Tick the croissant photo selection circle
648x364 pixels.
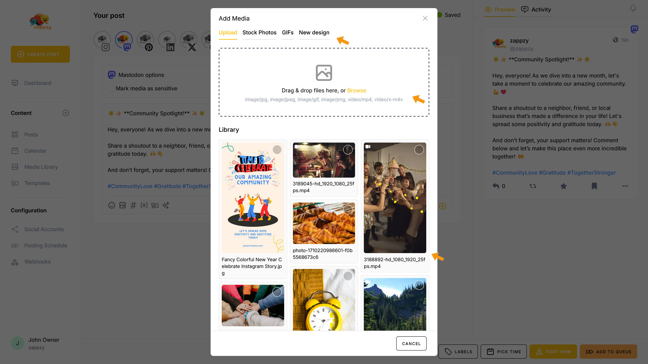point(348,210)
